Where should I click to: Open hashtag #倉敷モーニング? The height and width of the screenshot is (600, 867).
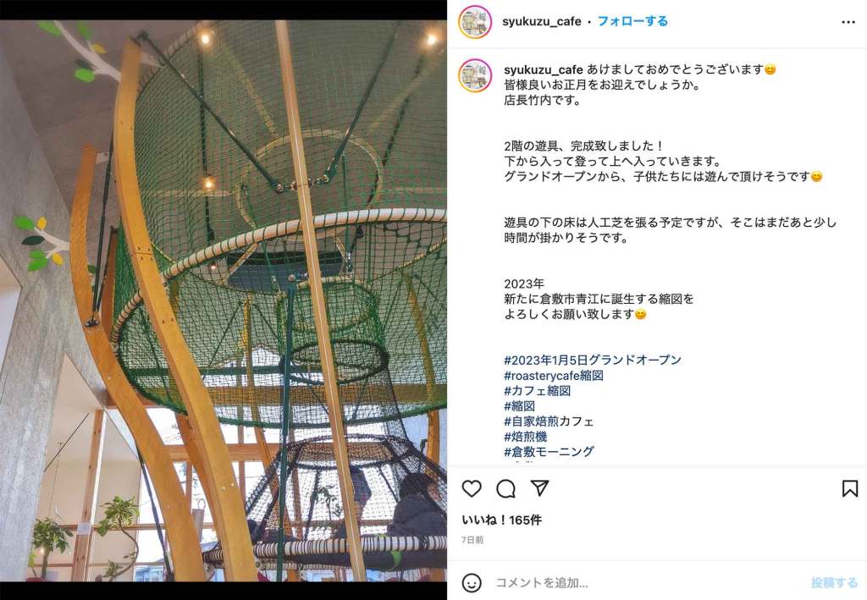[x=549, y=452]
